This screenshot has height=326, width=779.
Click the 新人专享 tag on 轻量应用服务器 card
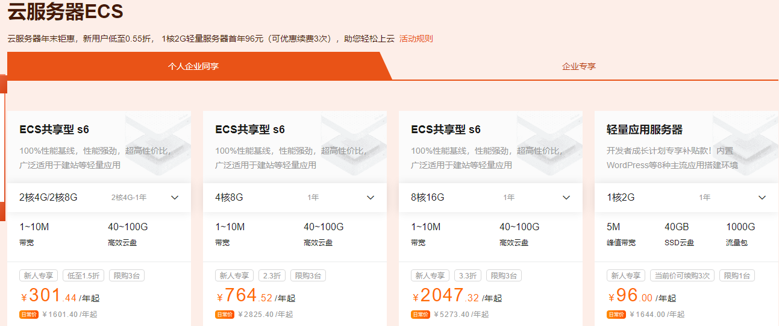[x=626, y=275]
